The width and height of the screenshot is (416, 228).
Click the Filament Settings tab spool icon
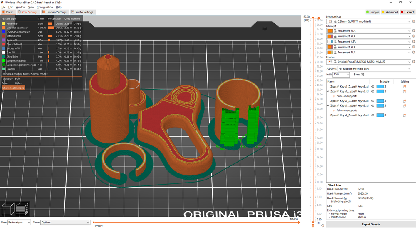(44, 12)
